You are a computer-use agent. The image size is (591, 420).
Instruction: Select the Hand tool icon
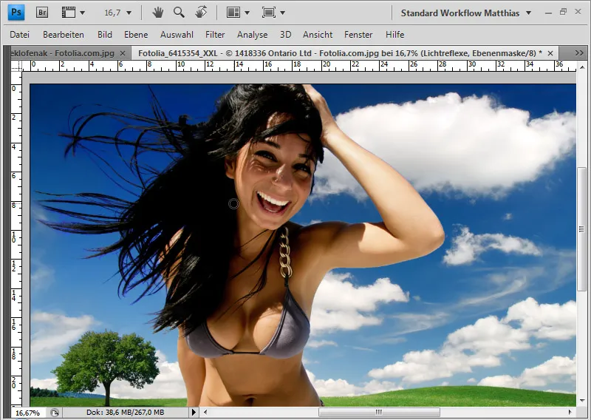[x=158, y=13]
